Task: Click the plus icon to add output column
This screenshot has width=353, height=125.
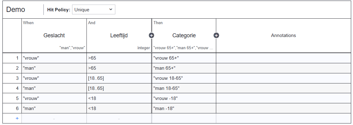Action: click(x=216, y=35)
